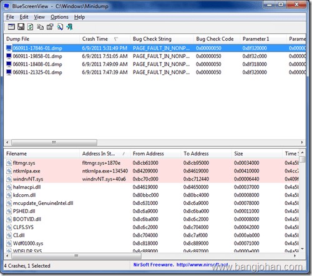Click the file icon next to CI.dll
This screenshot has width=312, height=276.
click(x=9, y=235)
